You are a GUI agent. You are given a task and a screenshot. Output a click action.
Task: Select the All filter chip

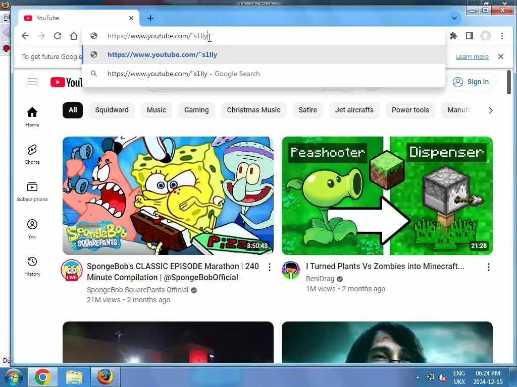point(73,110)
